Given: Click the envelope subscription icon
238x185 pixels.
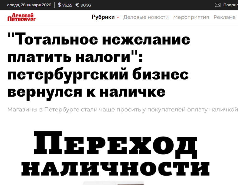Looking at the screenshot, I should point(217,5).
